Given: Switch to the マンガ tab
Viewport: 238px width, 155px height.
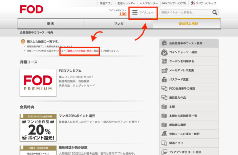Looking at the screenshot, I should tap(119, 23).
